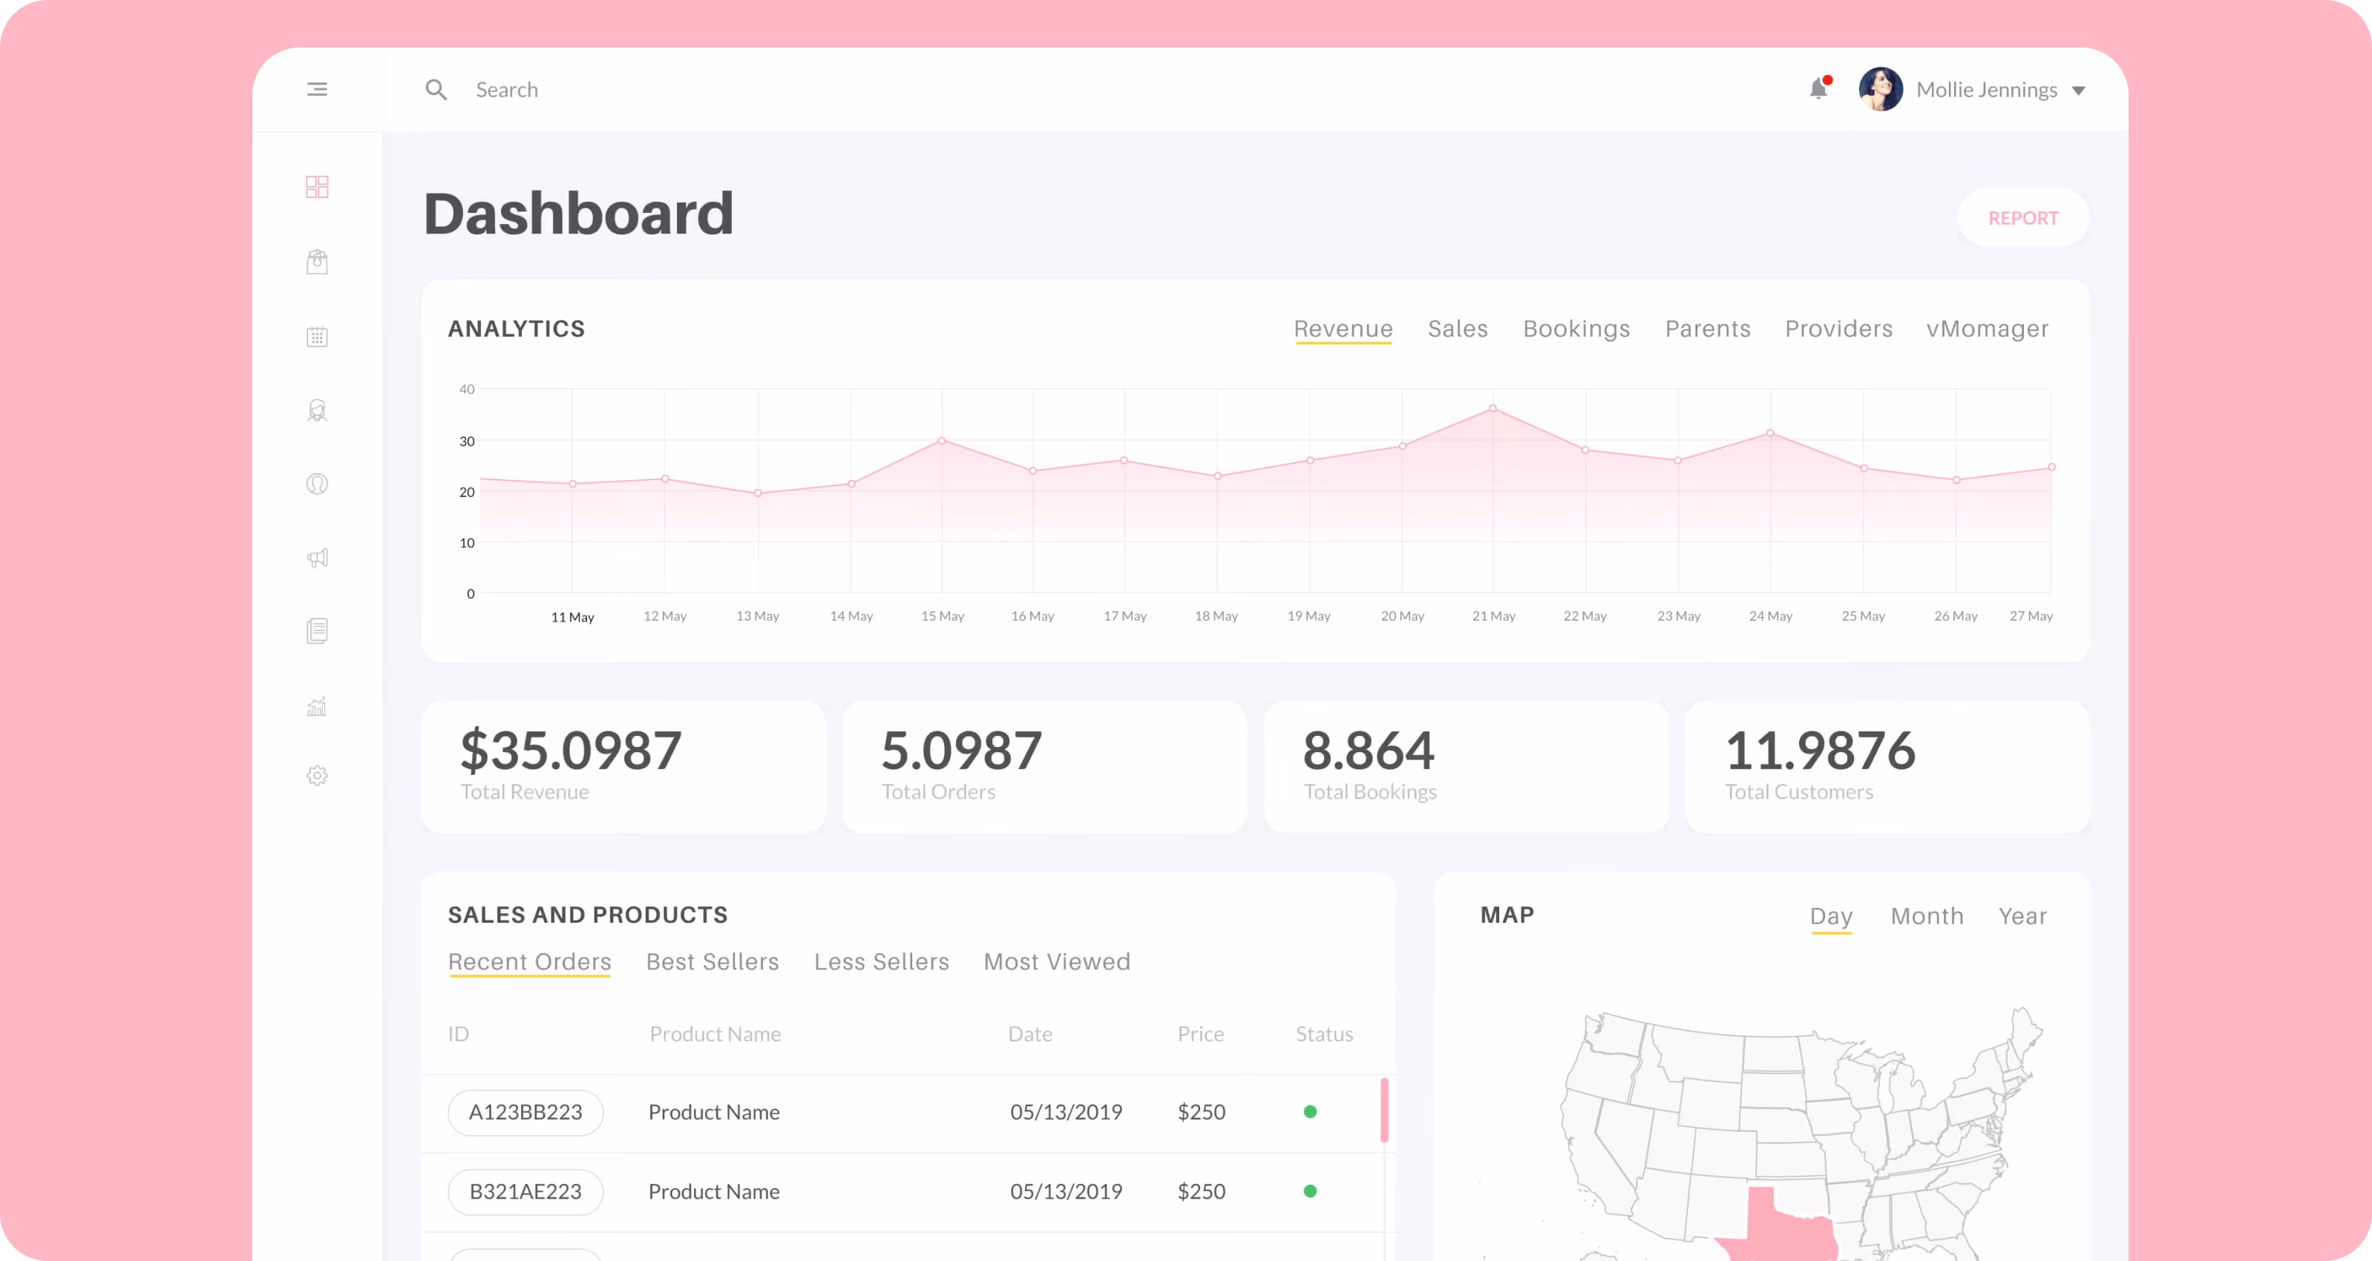
Task: Click the search magnifier icon
Action: point(436,89)
